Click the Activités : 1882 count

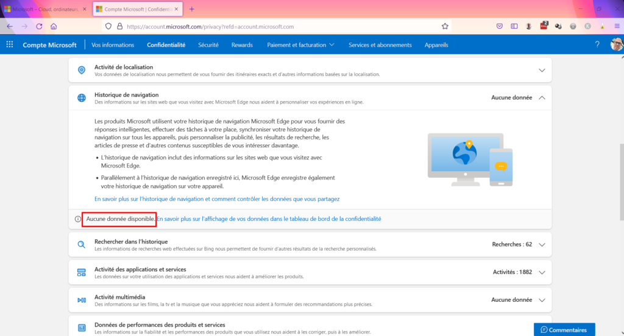512,272
